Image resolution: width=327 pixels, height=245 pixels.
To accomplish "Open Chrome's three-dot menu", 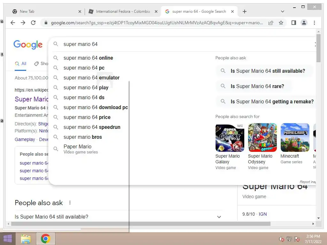I will pyautogui.click(x=314, y=23).
